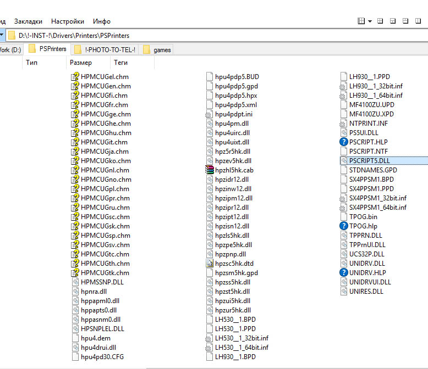Click the hpzsc5hk.dtd file icon
The image size is (428, 369).
pos(210,263)
